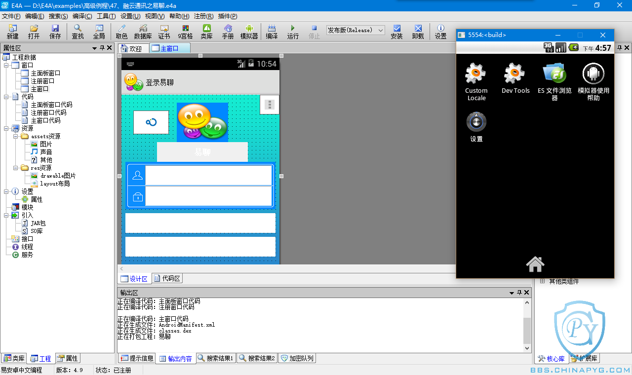Open the 编译(C) menu
Image resolution: width=632 pixels, height=375 pixels.
(82, 16)
